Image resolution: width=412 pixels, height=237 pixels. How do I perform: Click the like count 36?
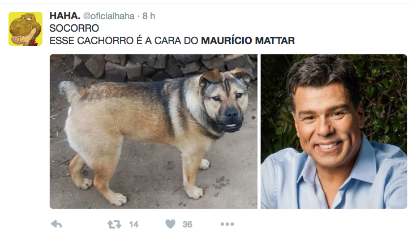(187, 225)
